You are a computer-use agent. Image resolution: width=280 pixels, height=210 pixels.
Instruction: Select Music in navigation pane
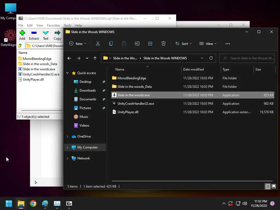point(84,117)
